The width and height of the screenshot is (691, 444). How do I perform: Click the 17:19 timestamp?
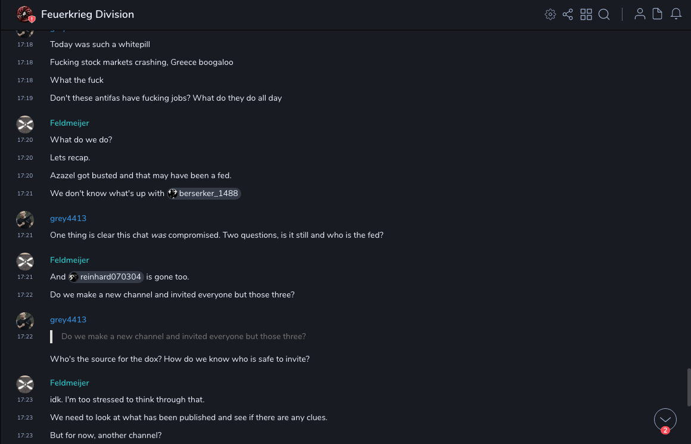25,98
